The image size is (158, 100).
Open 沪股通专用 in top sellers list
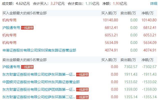(11, 67)
